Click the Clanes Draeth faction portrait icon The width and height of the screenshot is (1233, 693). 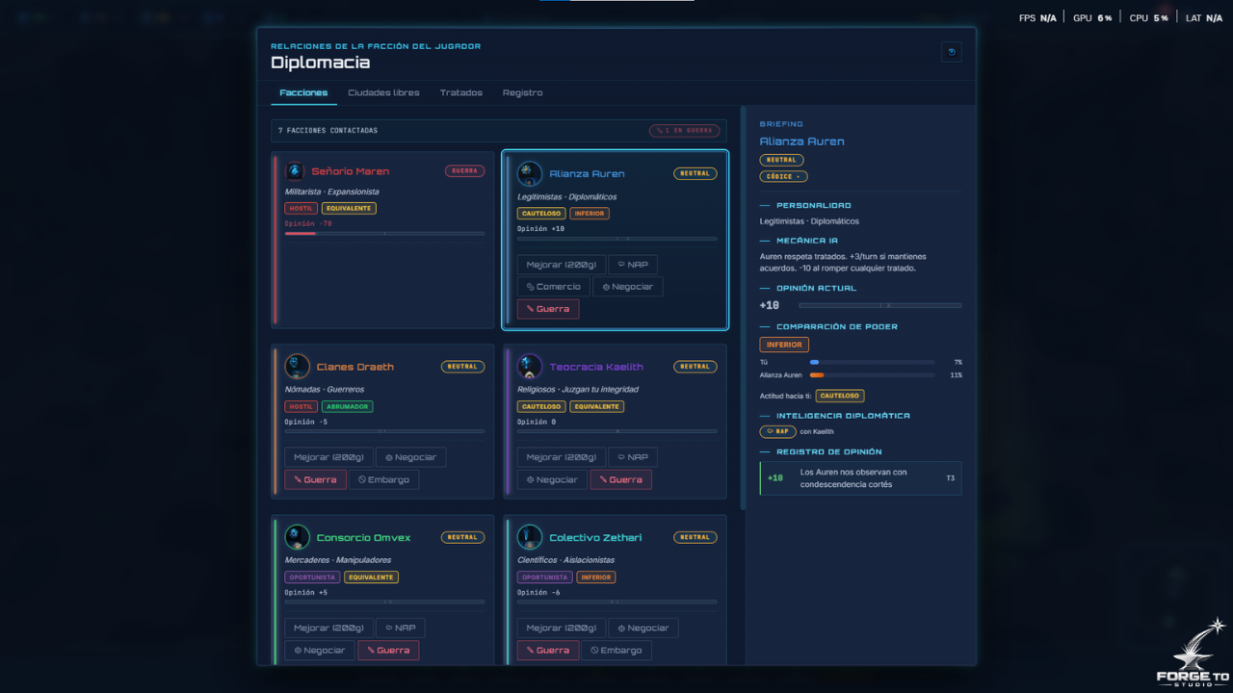click(x=298, y=367)
